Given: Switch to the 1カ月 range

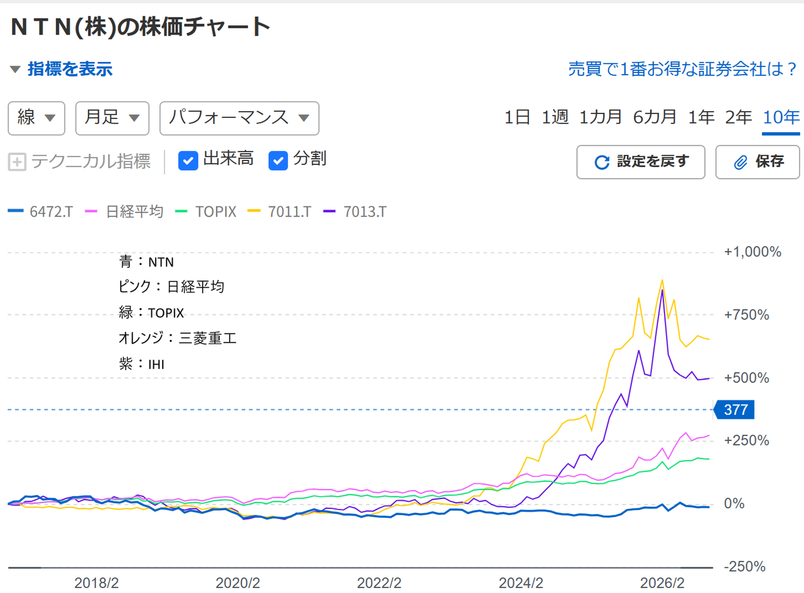Looking at the screenshot, I should tap(601, 117).
